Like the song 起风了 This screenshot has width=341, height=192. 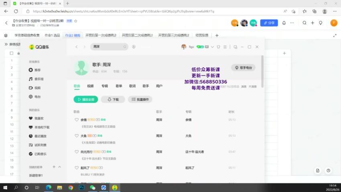click(x=77, y=168)
